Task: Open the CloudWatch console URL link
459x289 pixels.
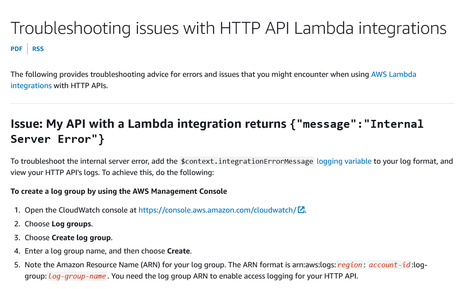Action: point(217,210)
